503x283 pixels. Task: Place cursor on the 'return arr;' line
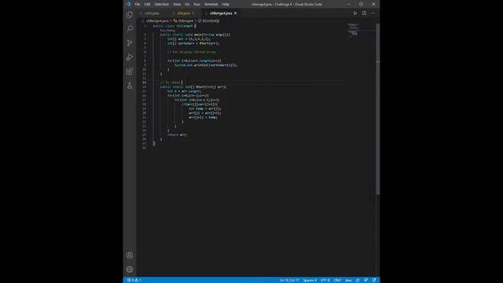177,134
